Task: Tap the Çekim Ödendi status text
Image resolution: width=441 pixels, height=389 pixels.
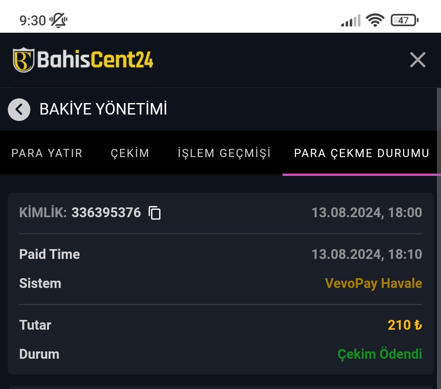Action: tap(380, 354)
